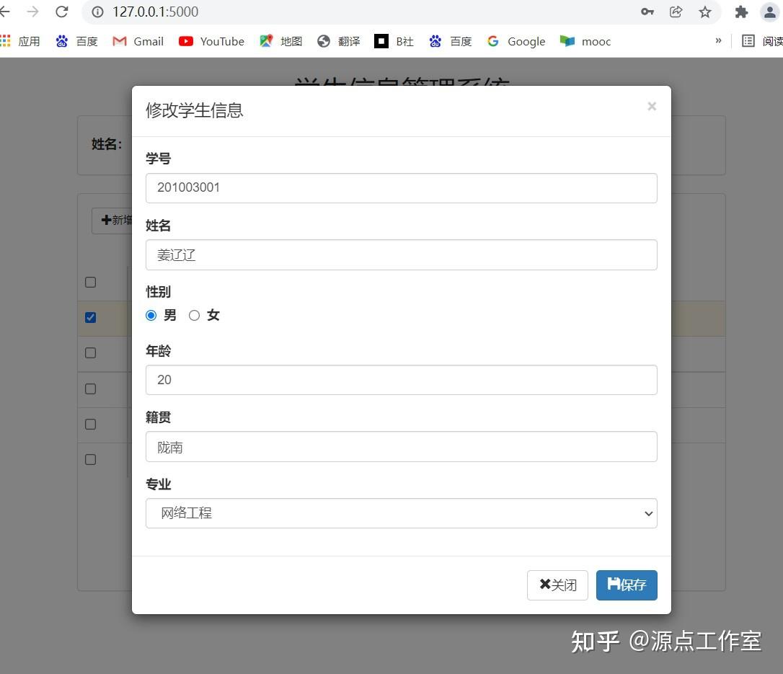Open the mooc bookmark
This screenshot has height=674, width=783.
585,41
